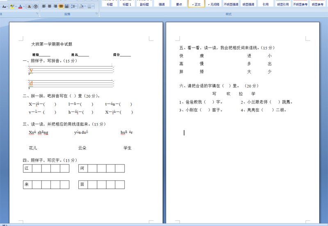The width and height of the screenshot is (328, 226).
Task: Click table cell containing 河
Action: tap(83, 169)
